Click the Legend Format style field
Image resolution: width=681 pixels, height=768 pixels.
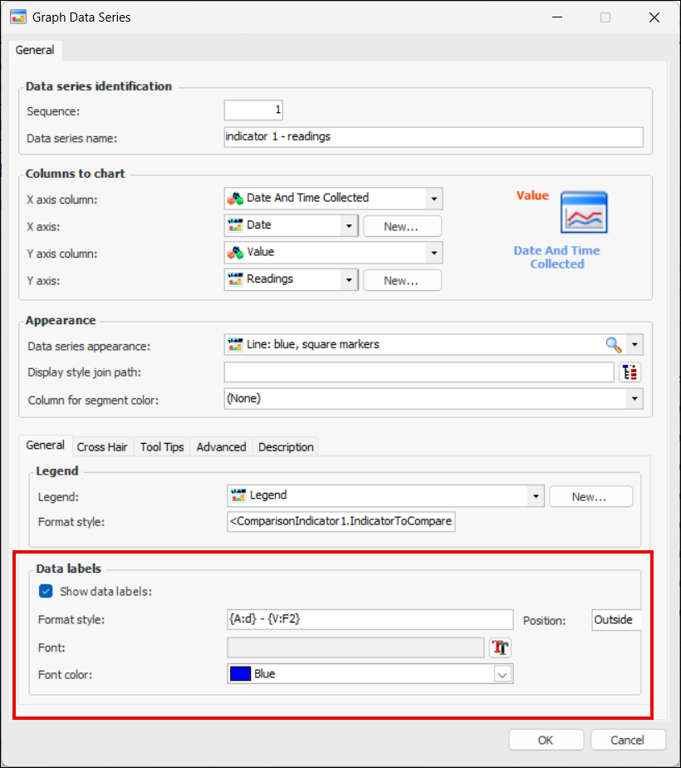[341, 522]
